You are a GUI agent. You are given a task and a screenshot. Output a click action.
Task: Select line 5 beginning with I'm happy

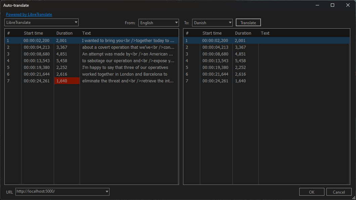(x=101, y=67)
